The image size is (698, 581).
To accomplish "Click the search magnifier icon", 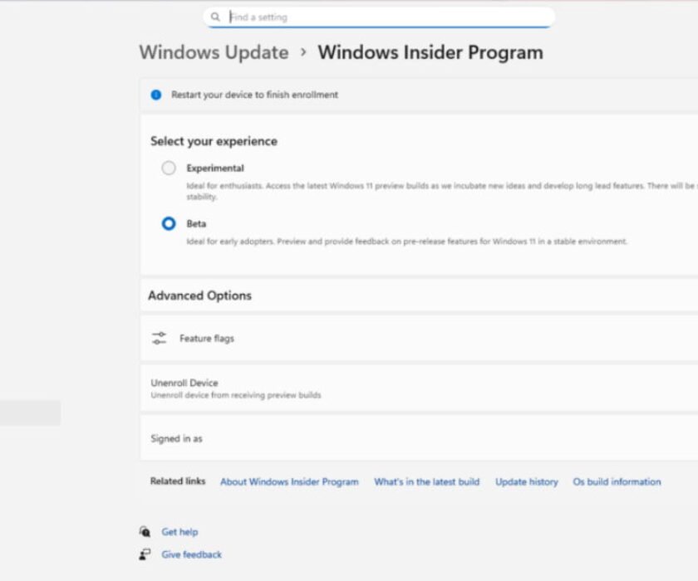I will 215,17.
